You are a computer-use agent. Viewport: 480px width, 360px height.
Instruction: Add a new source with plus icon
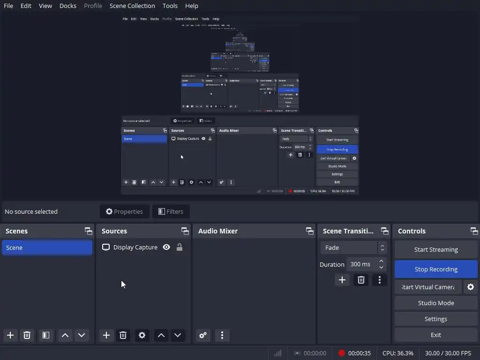pyautogui.click(x=106, y=335)
